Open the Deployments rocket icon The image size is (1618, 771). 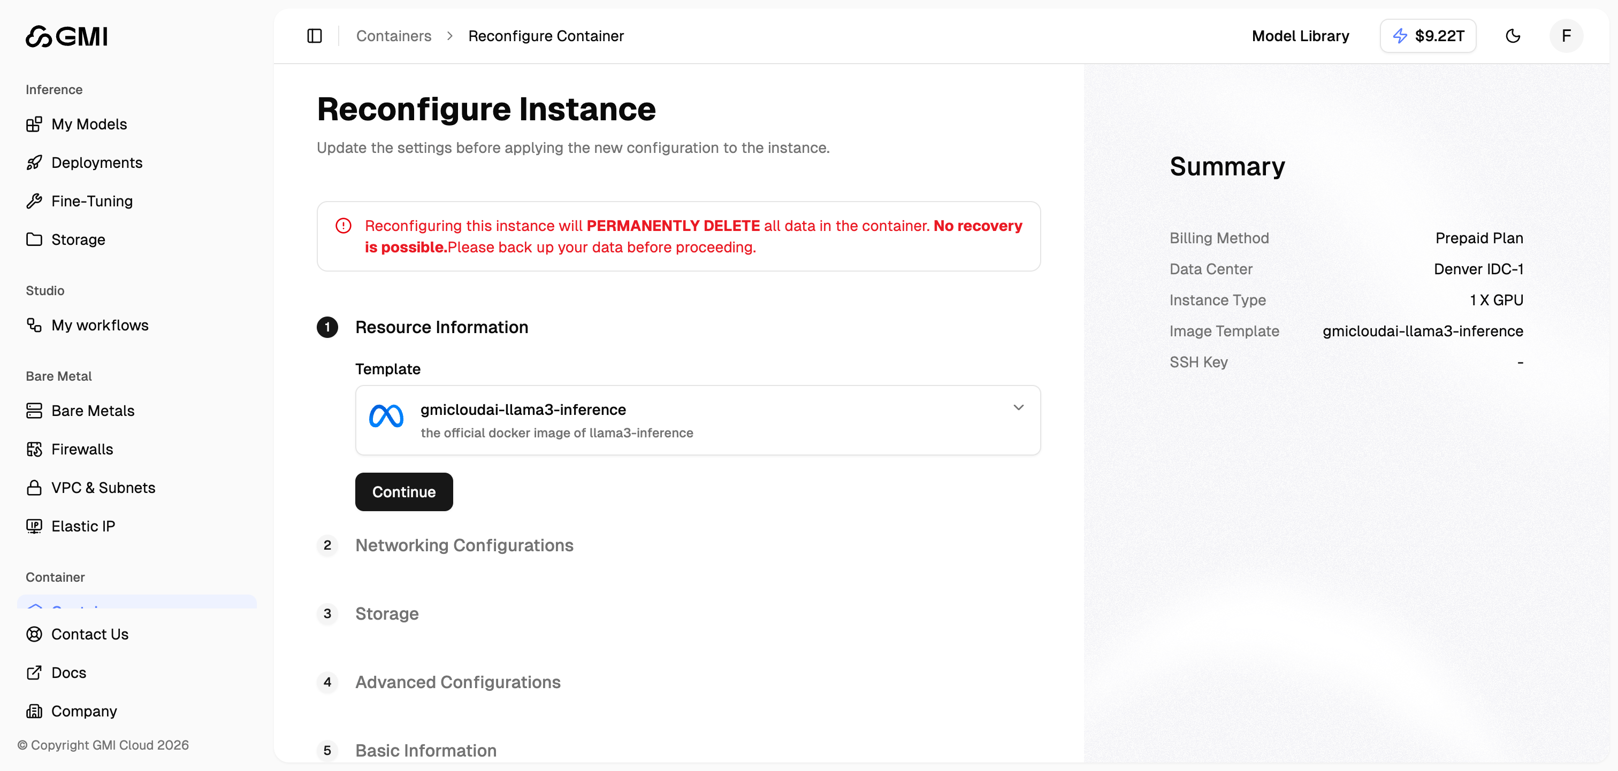click(35, 163)
